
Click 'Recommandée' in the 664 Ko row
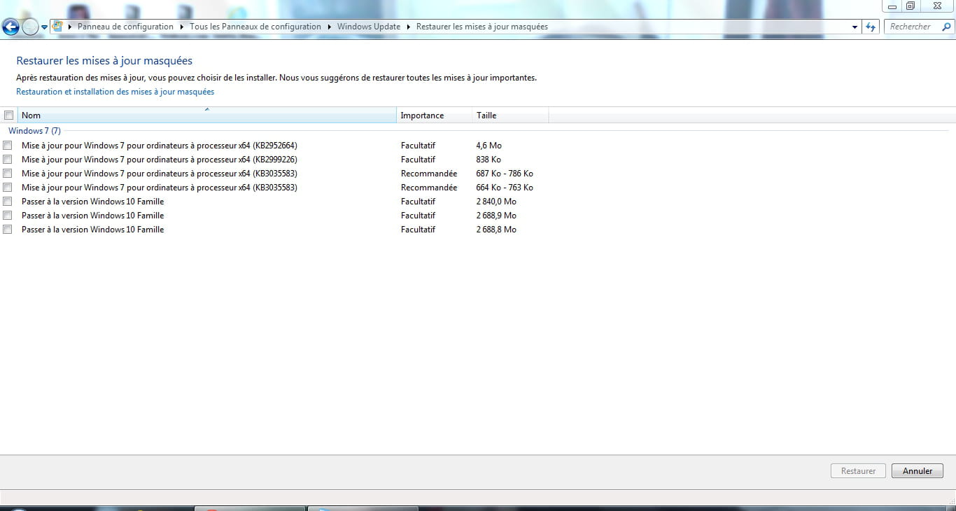[429, 188]
